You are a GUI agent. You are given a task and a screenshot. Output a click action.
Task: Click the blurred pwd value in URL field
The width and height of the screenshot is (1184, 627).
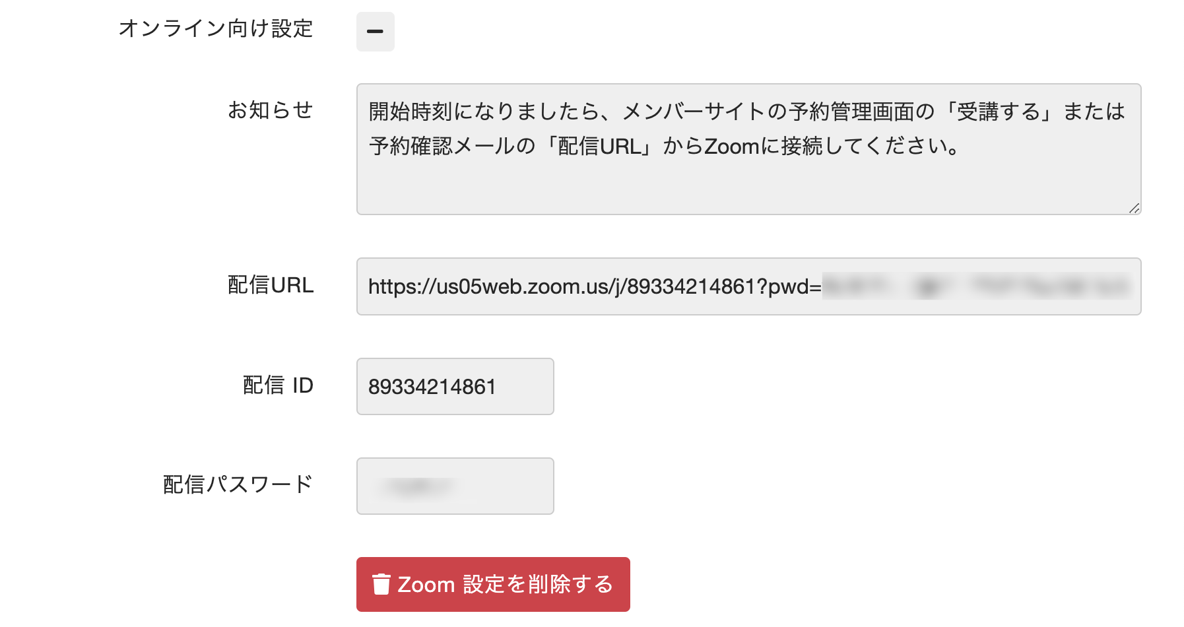977,286
